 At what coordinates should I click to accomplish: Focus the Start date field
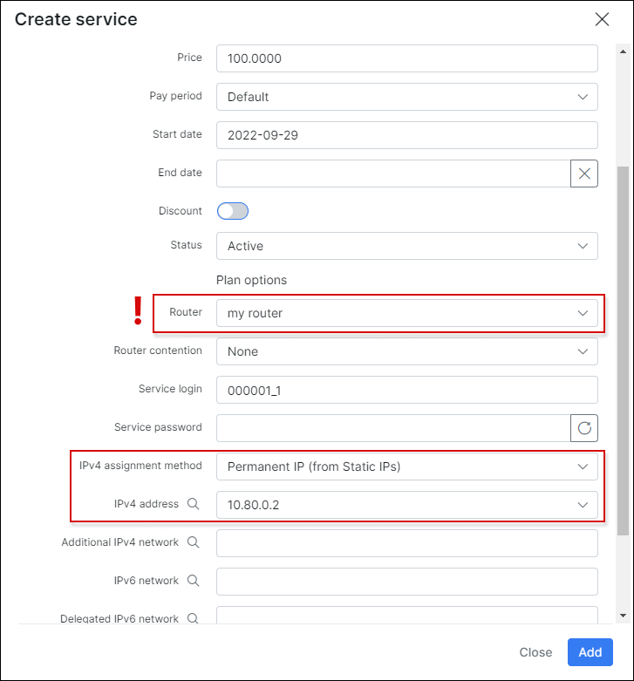tap(406, 135)
